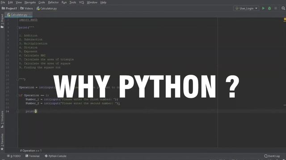Open the Navigate menu
The height and width of the screenshot is (160, 286).
pyautogui.click(x=30, y=2)
